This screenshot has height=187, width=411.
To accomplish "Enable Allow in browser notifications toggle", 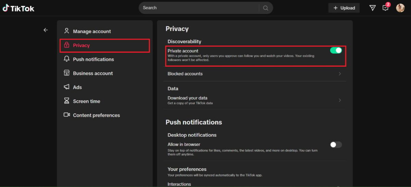I will point(336,145).
